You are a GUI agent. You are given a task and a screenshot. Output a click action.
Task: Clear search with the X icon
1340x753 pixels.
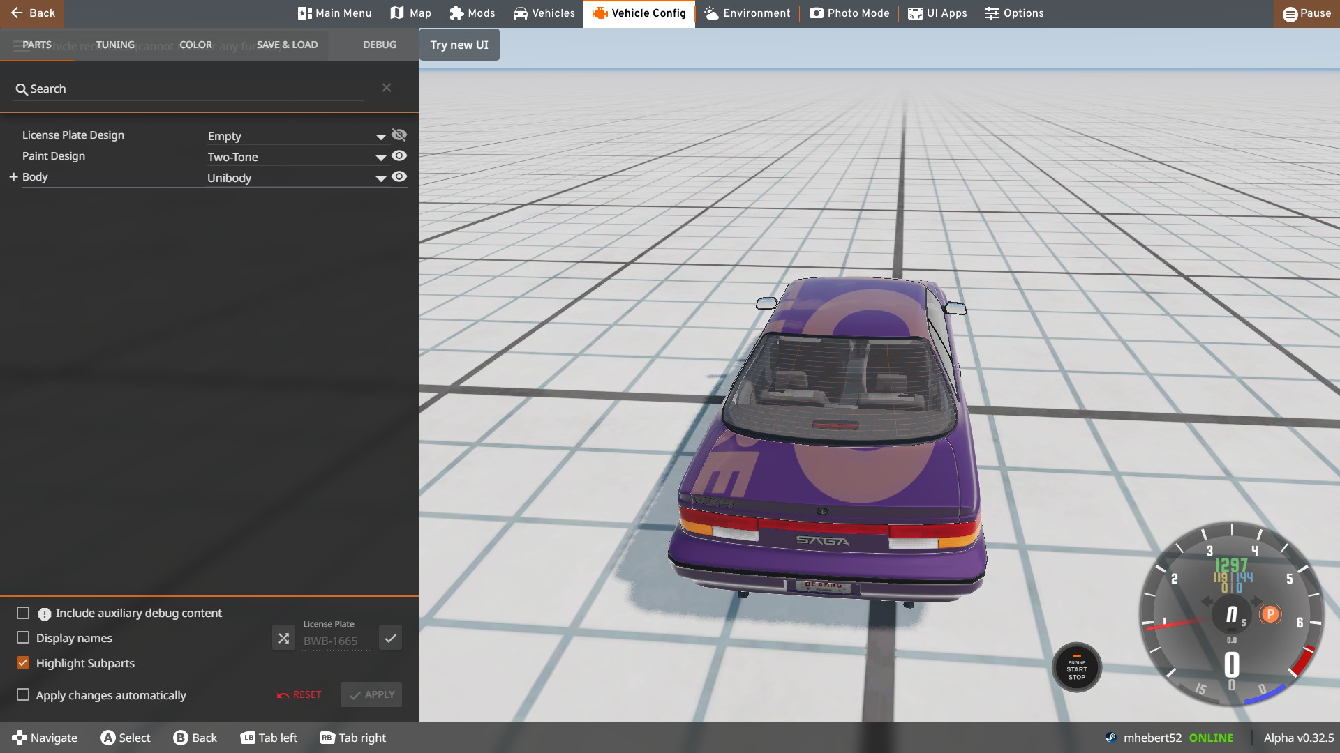click(387, 88)
